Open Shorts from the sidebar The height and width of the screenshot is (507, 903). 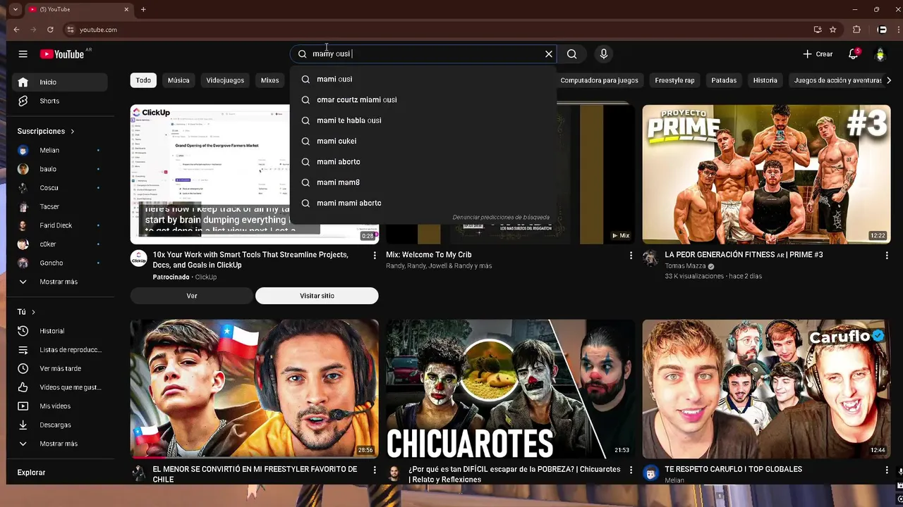tap(61, 101)
